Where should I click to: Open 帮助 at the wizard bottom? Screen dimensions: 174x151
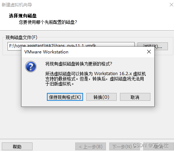17,146
